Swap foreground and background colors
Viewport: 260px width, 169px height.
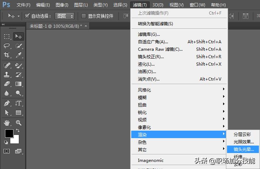click(x=18, y=130)
